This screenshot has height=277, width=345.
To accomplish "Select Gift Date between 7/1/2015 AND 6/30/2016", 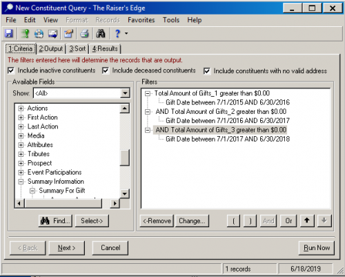I will coord(228,102).
